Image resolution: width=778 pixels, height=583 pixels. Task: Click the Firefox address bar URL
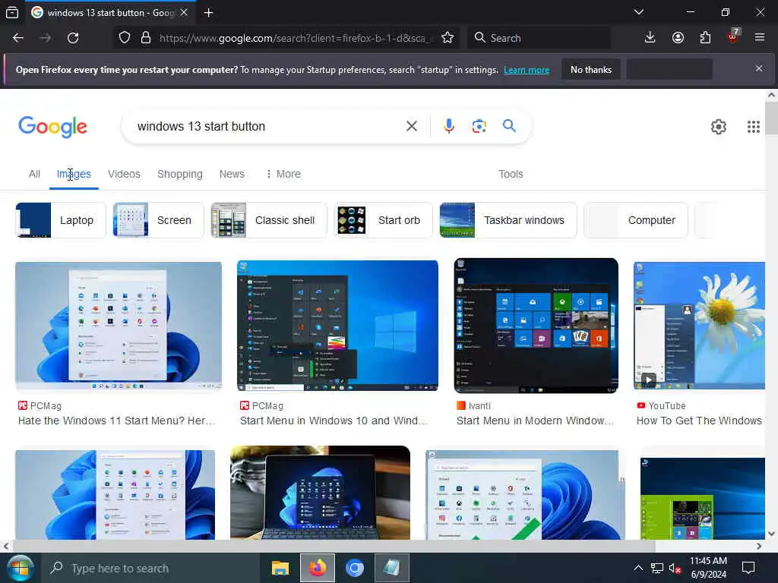tap(297, 38)
